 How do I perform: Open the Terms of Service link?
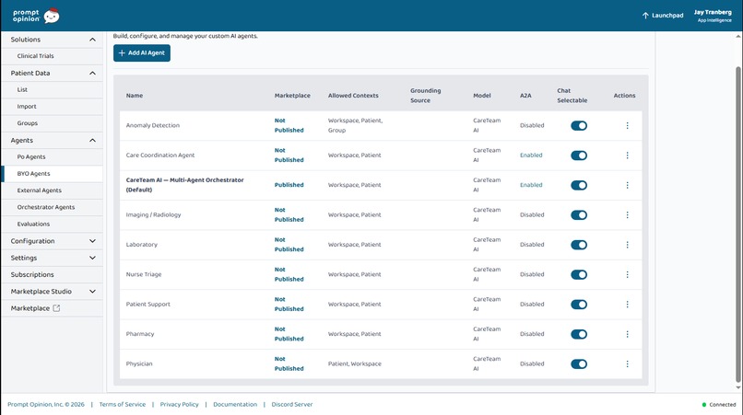[123, 405]
